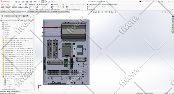Open FloXpress Analysis Wizard

(73, 9)
